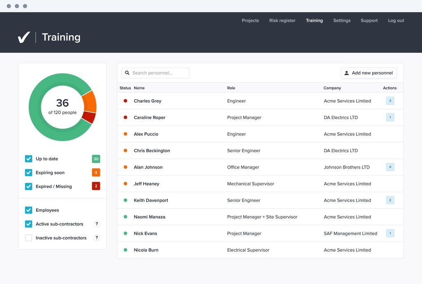The image size is (422, 284).
Task: Click the magnifier icon in search box
Action: point(127,73)
